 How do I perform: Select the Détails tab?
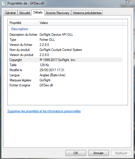pos(38,12)
